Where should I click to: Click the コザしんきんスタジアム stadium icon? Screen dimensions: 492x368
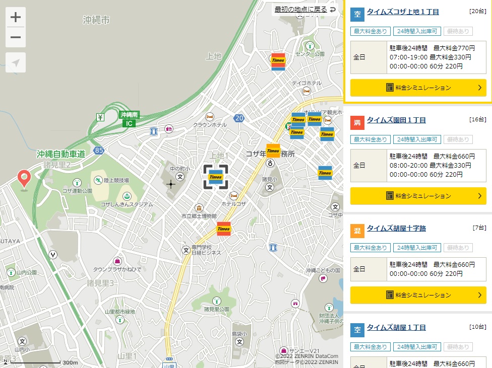click(127, 196)
